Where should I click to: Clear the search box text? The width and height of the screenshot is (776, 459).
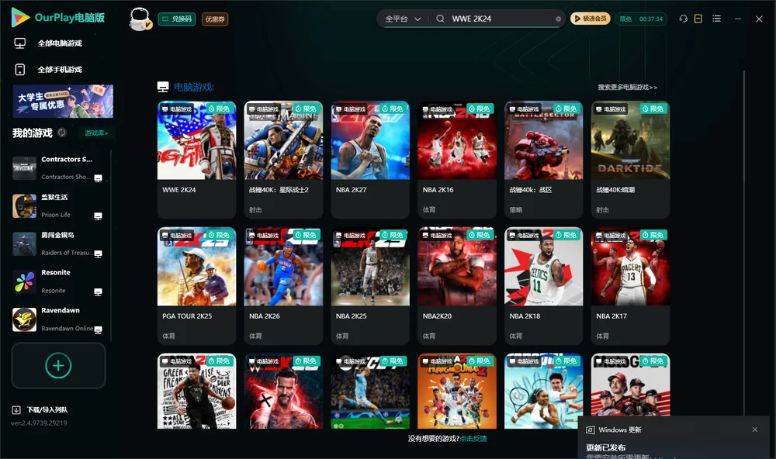coord(558,19)
